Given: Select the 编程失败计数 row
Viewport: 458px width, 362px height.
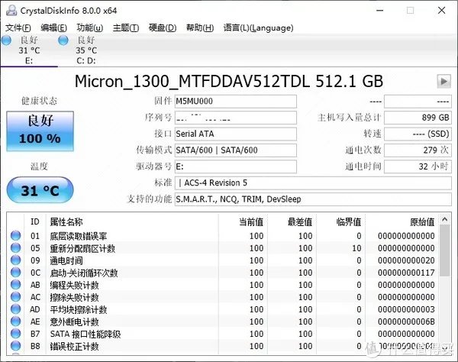Looking at the screenshot, I should 223,285.
